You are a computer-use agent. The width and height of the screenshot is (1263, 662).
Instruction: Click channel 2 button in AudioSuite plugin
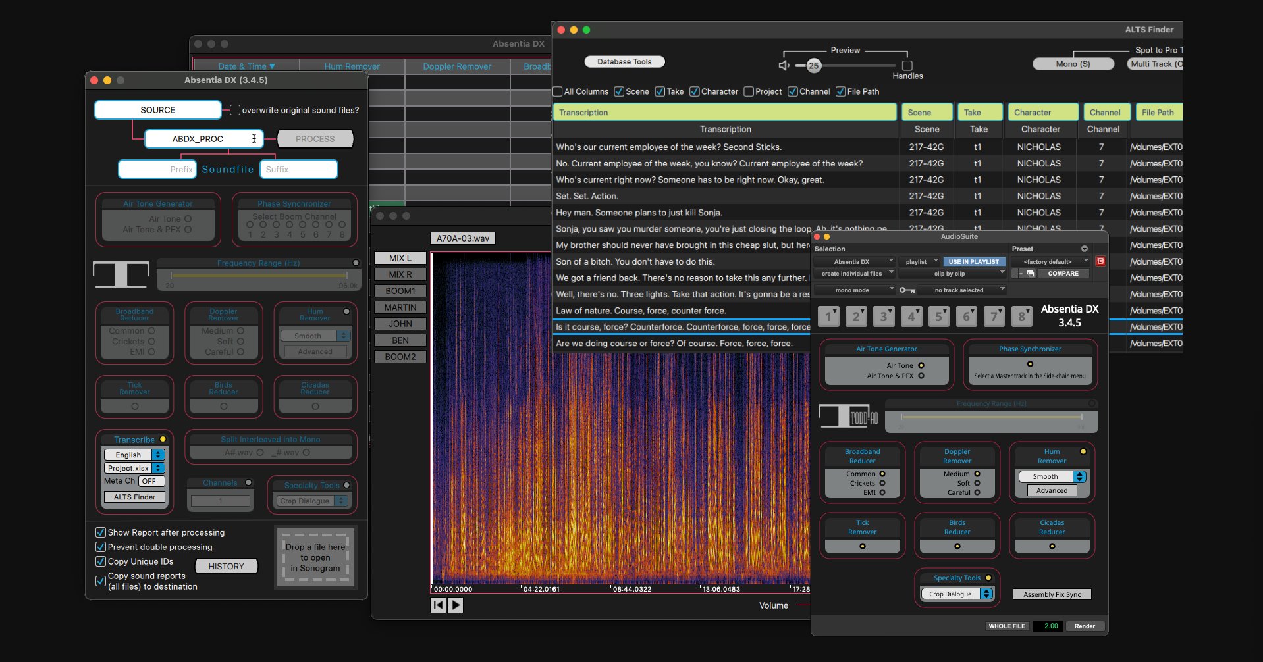click(x=856, y=317)
